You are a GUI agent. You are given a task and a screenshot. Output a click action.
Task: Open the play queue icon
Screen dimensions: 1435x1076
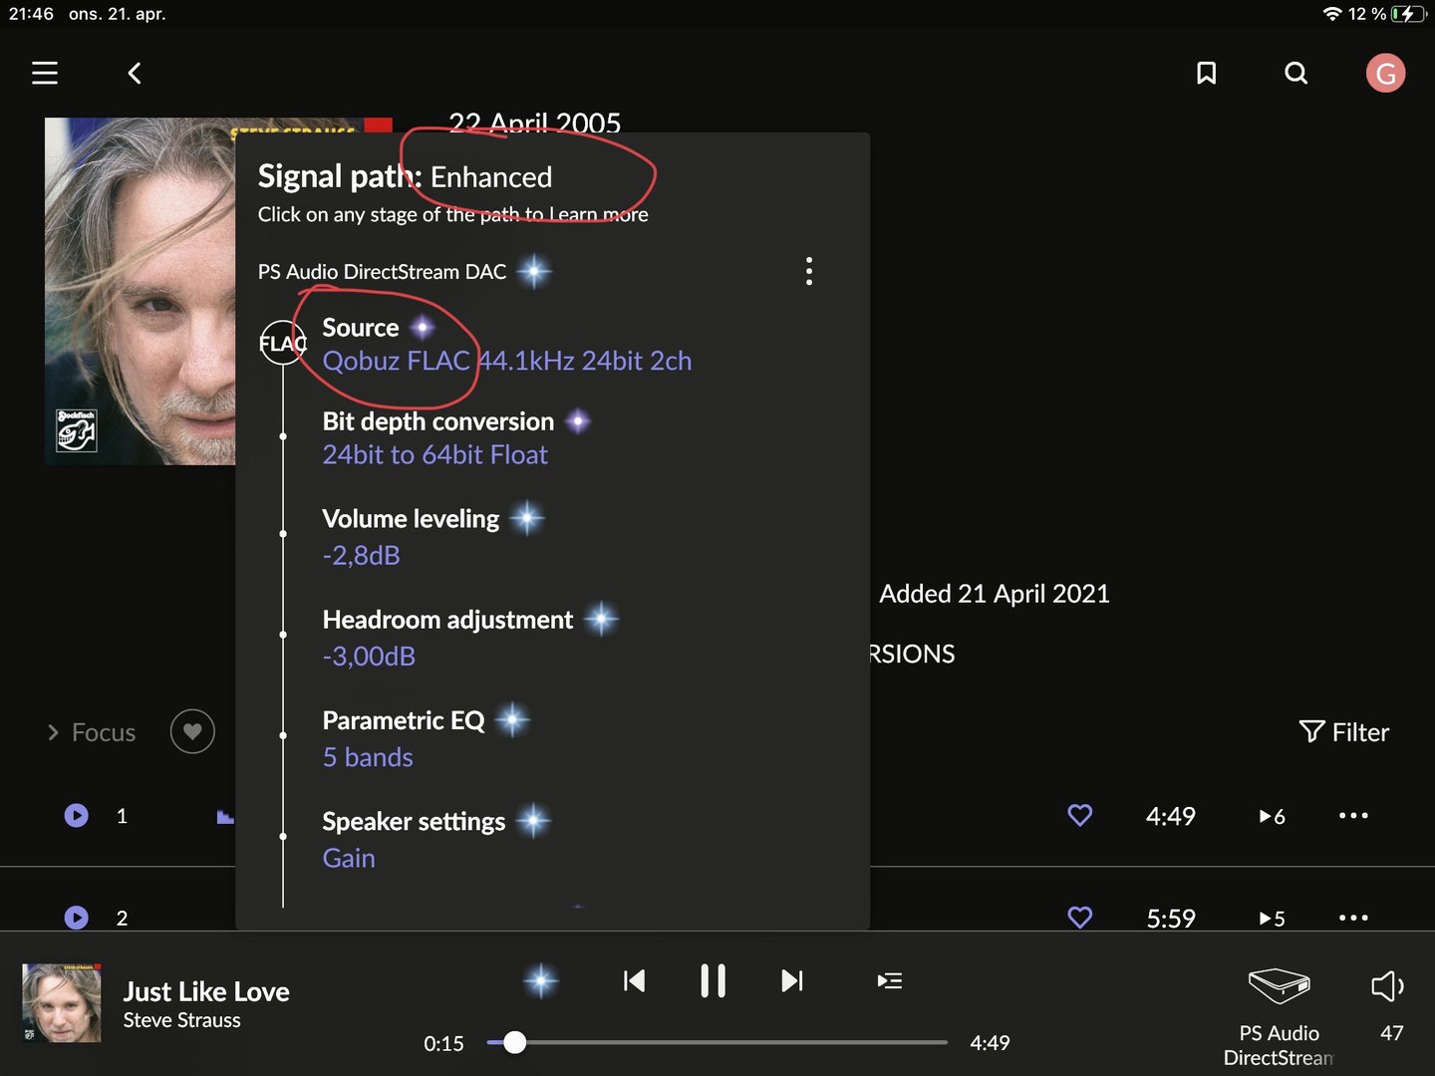pos(890,981)
